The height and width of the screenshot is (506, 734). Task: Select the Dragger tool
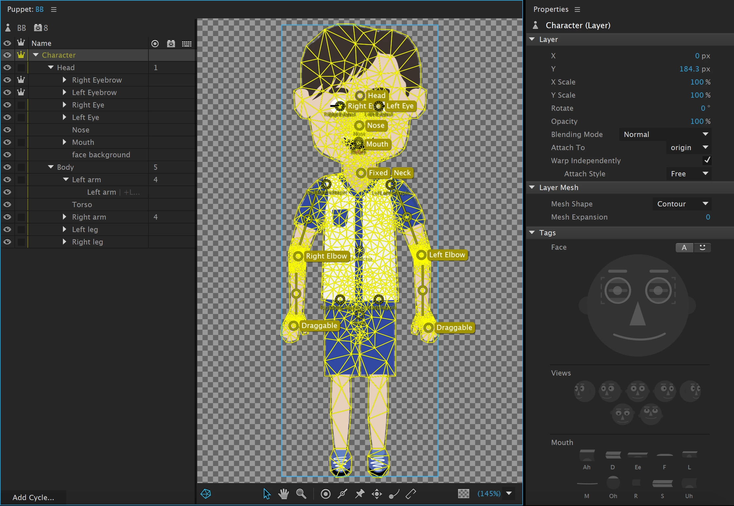[x=377, y=494]
